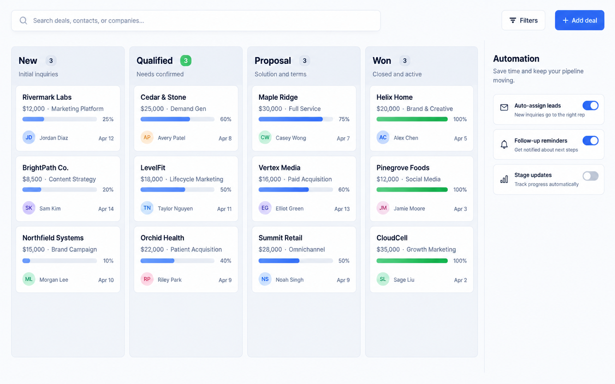The image size is (615, 384).
Task: Open the CloudCell deal title
Action: click(x=392, y=238)
